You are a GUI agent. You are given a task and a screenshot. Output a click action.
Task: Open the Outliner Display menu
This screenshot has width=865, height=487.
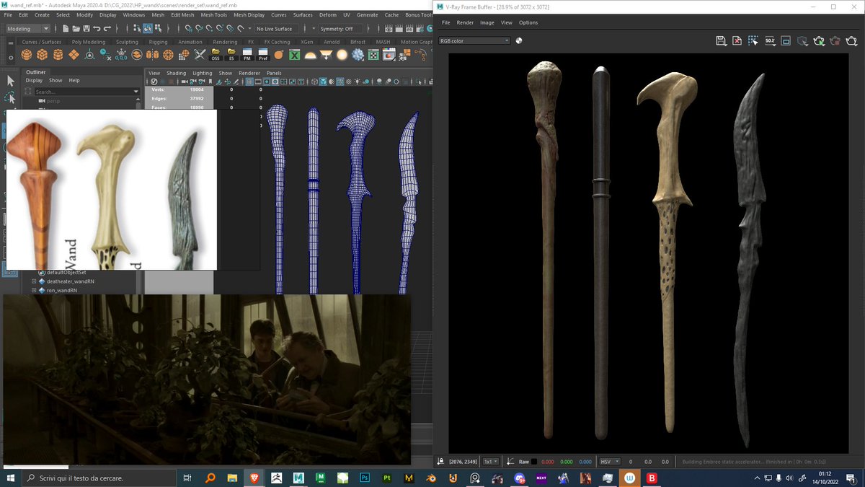[34, 80]
